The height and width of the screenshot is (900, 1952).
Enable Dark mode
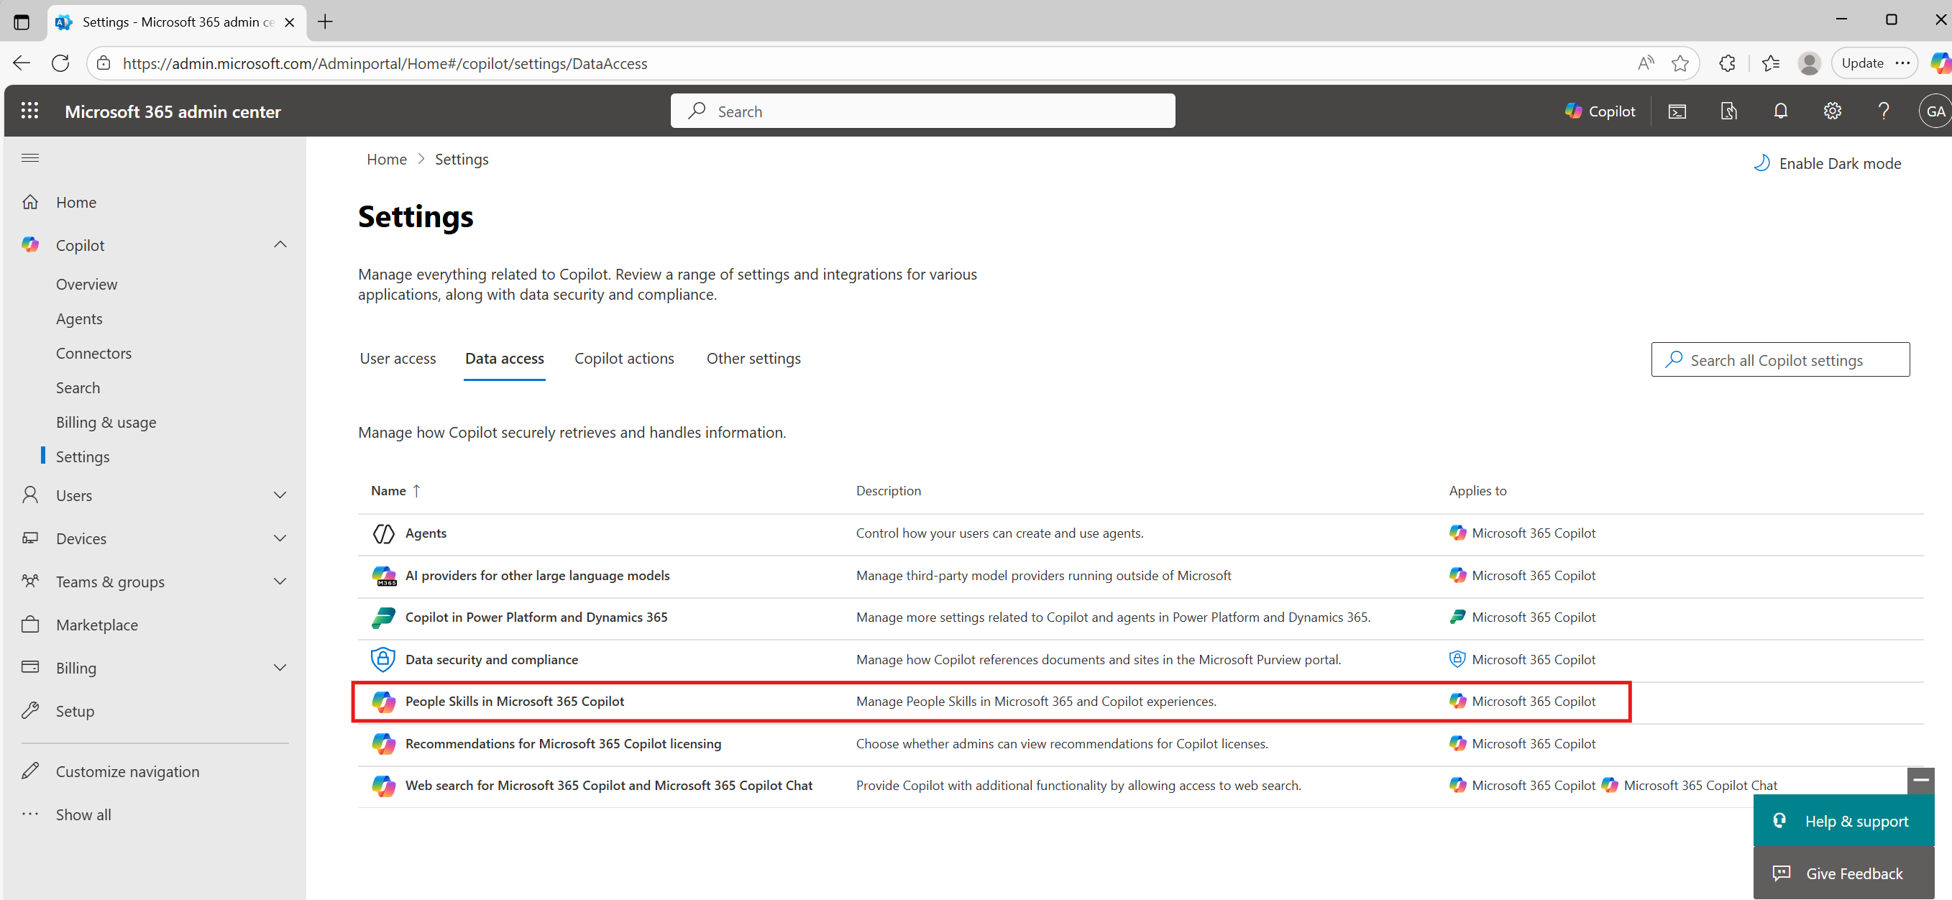1827,164
